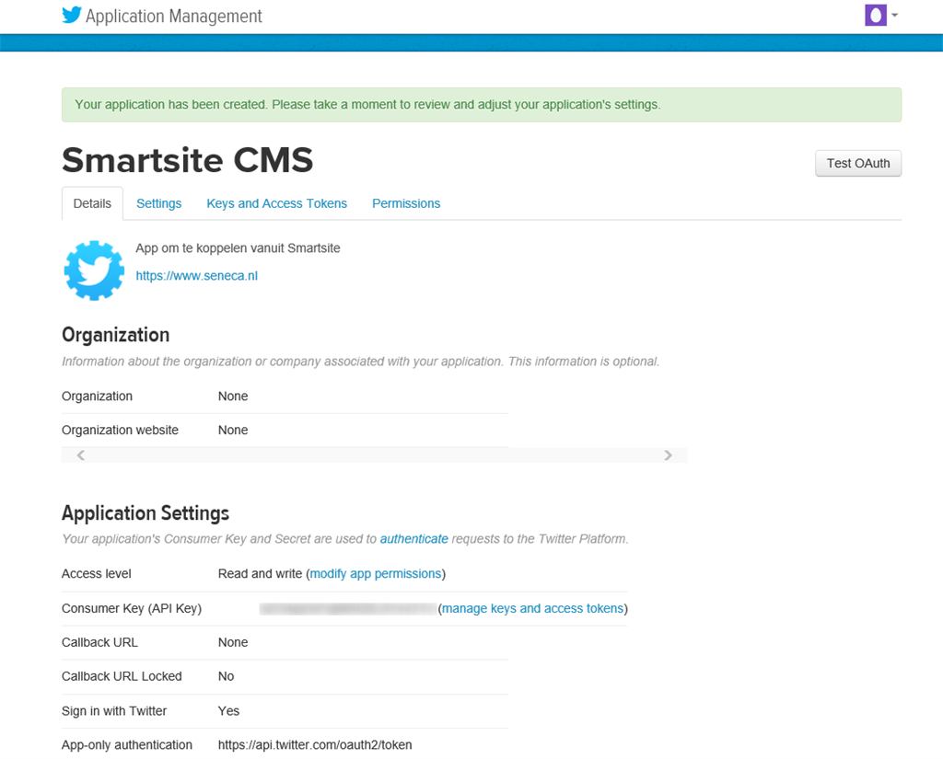Click the Test OAuth button

[x=858, y=164]
